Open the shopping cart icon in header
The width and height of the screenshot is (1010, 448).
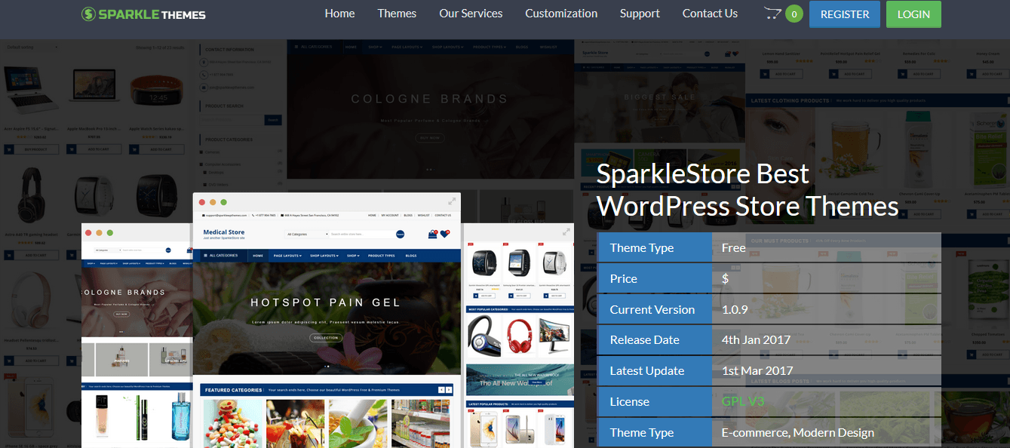click(x=772, y=13)
